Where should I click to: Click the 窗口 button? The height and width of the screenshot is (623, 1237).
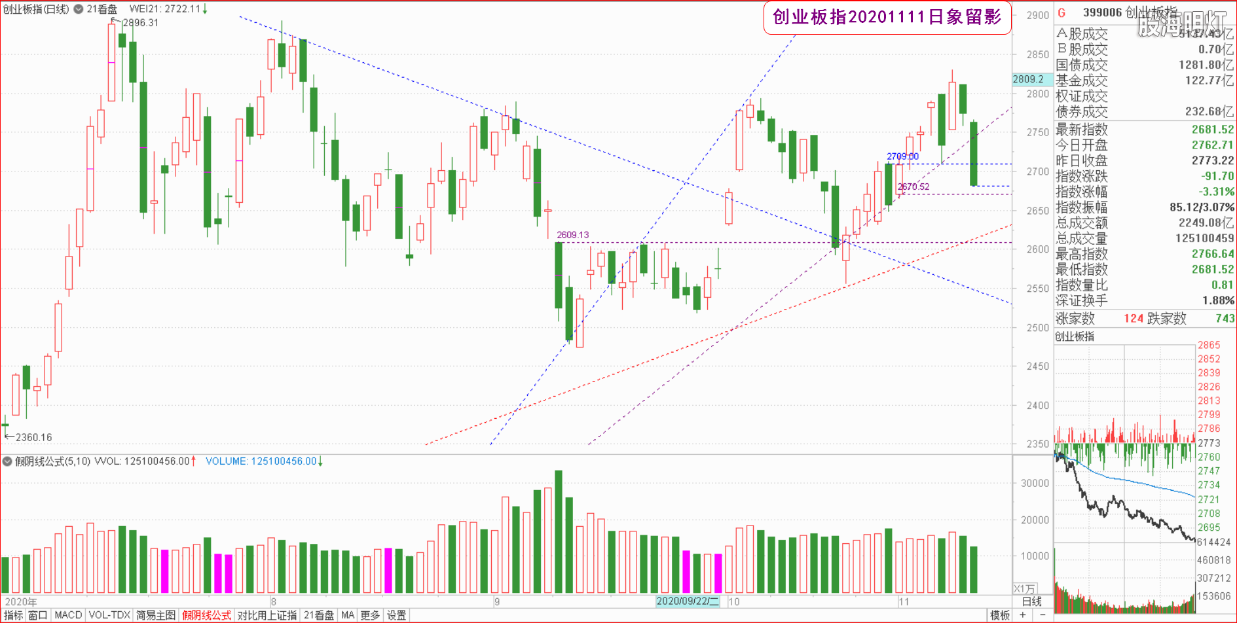[x=38, y=616]
